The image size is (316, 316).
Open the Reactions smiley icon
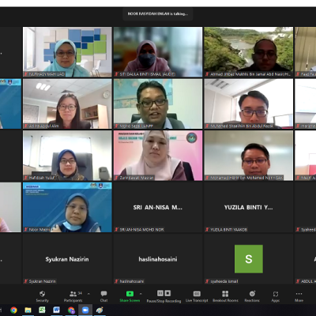252,293
